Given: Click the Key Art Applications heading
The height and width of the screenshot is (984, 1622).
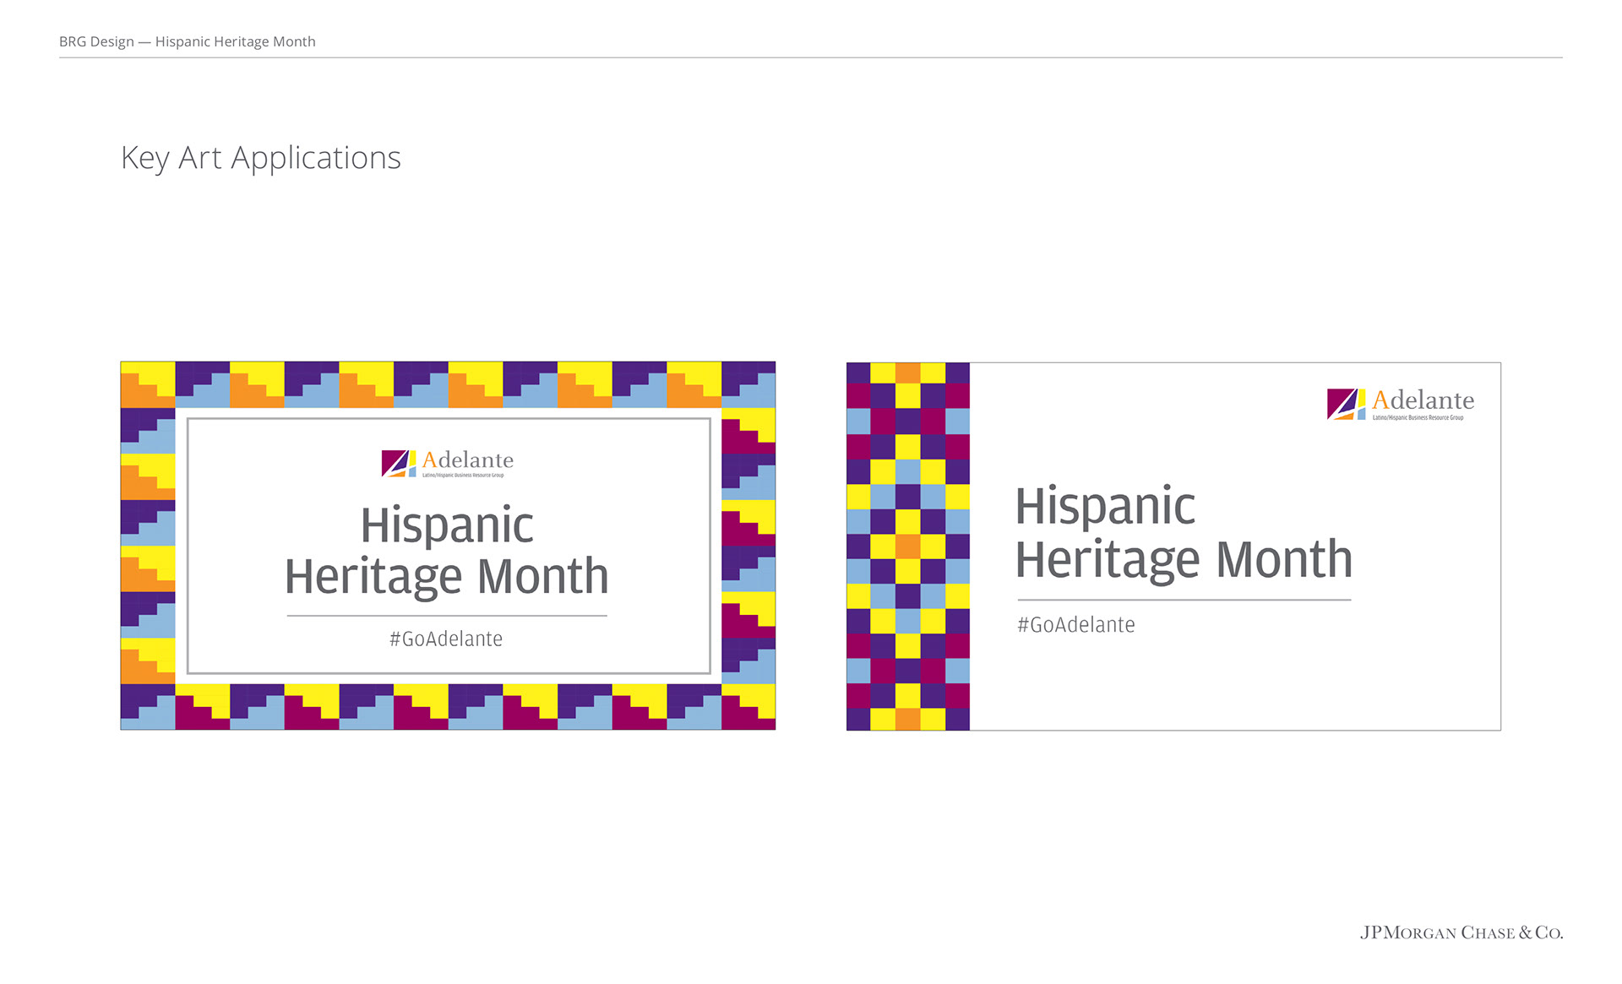Looking at the screenshot, I should [260, 158].
